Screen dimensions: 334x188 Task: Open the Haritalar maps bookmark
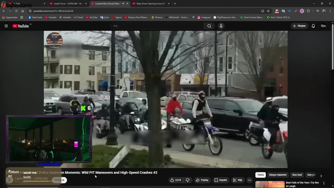[65, 17]
